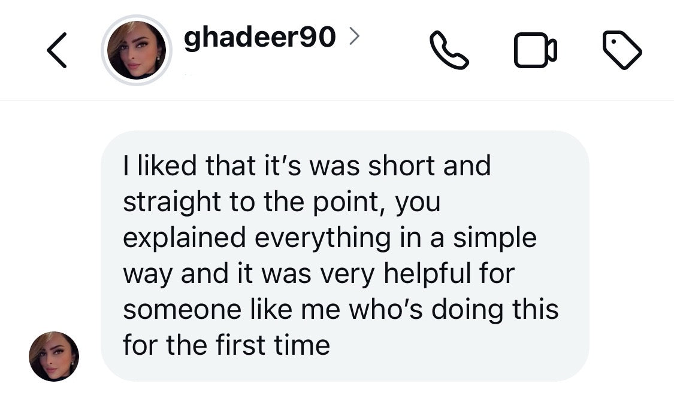The height and width of the screenshot is (411, 674).
Task: Click the words "someone like me"
Action: [x=229, y=309]
